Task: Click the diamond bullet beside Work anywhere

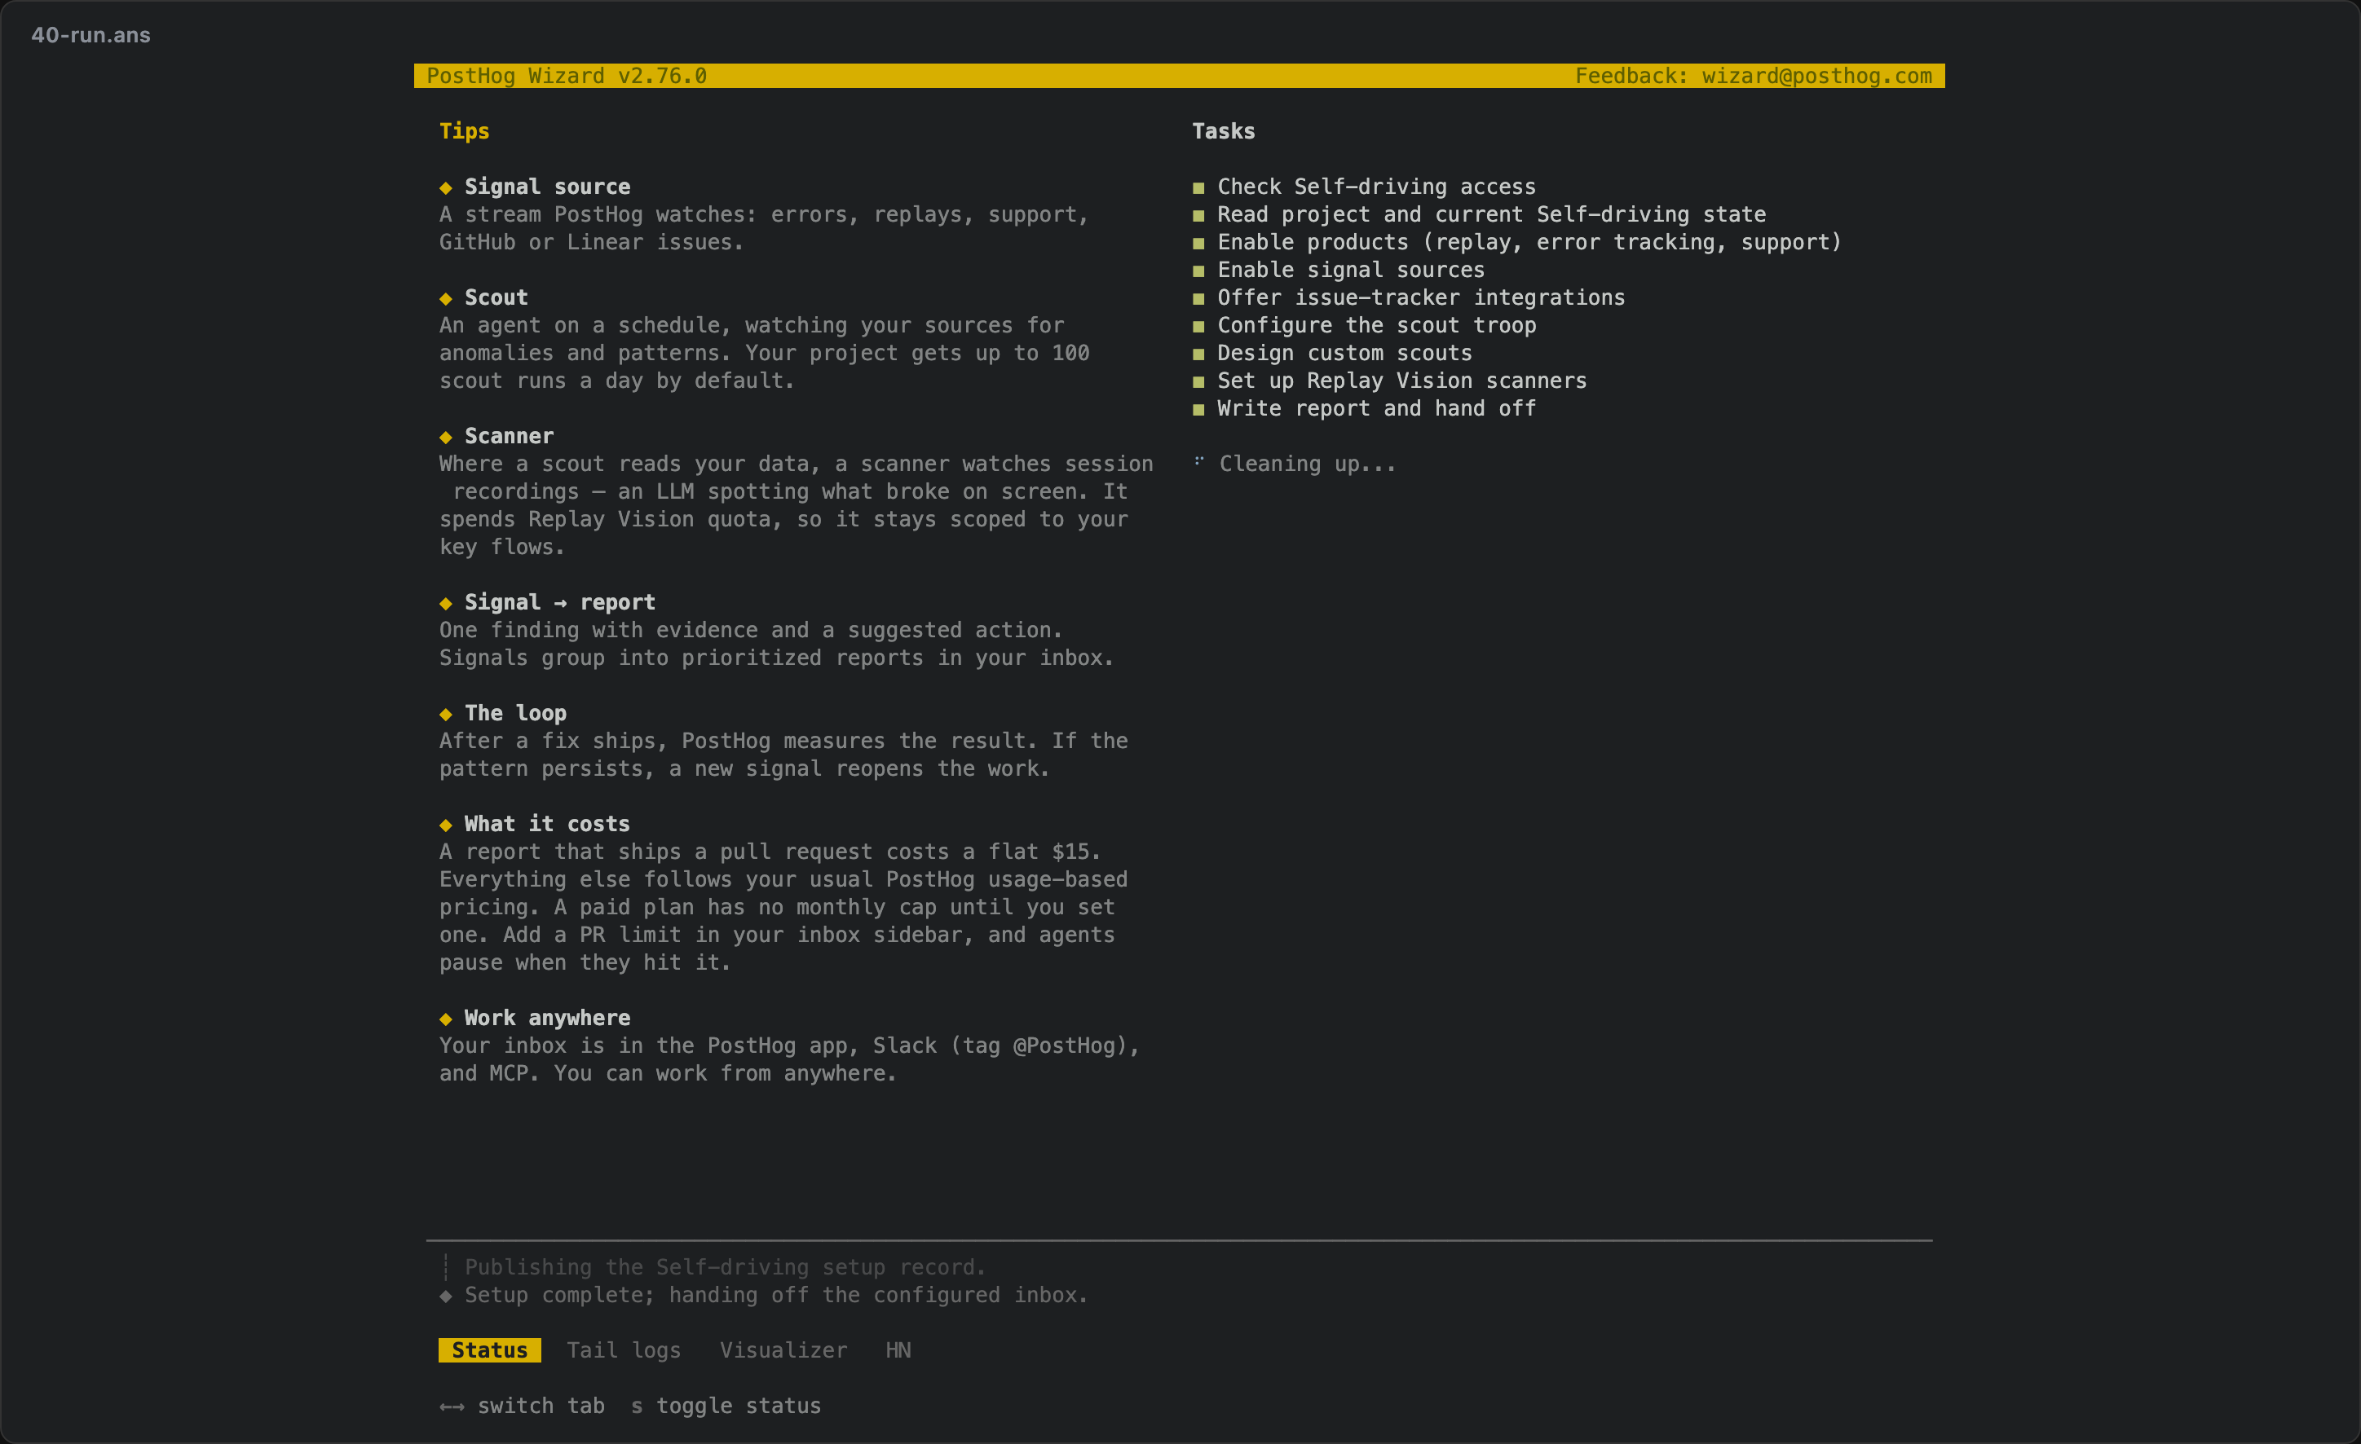Action: coord(446,1019)
